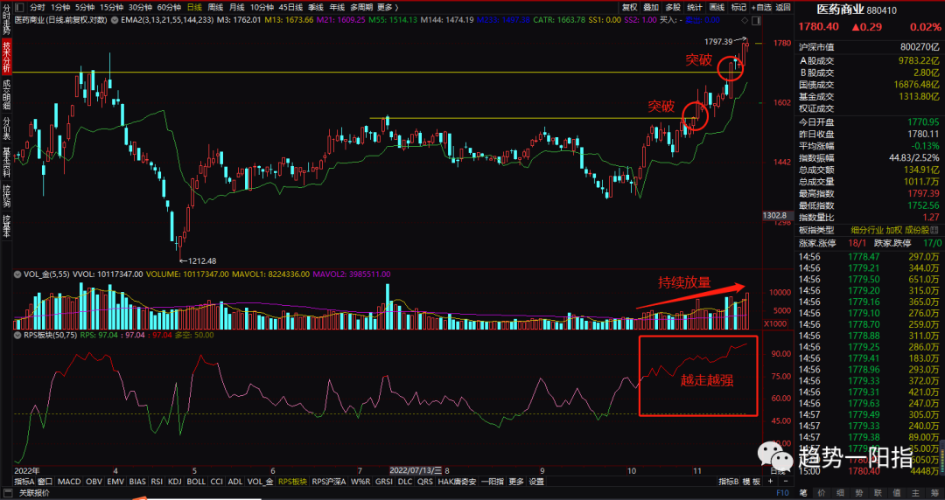Select the 笔 tab in quote panel
This screenshot has width=945, height=500.
coord(802,493)
